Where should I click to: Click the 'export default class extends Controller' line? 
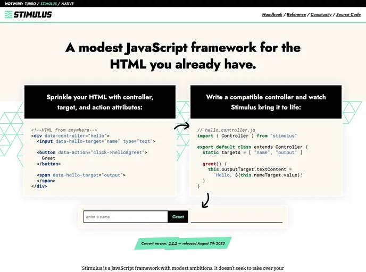pyautogui.click(x=253, y=147)
